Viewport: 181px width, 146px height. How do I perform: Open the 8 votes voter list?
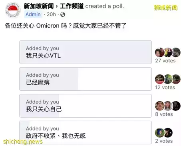(x=164, y=114)
